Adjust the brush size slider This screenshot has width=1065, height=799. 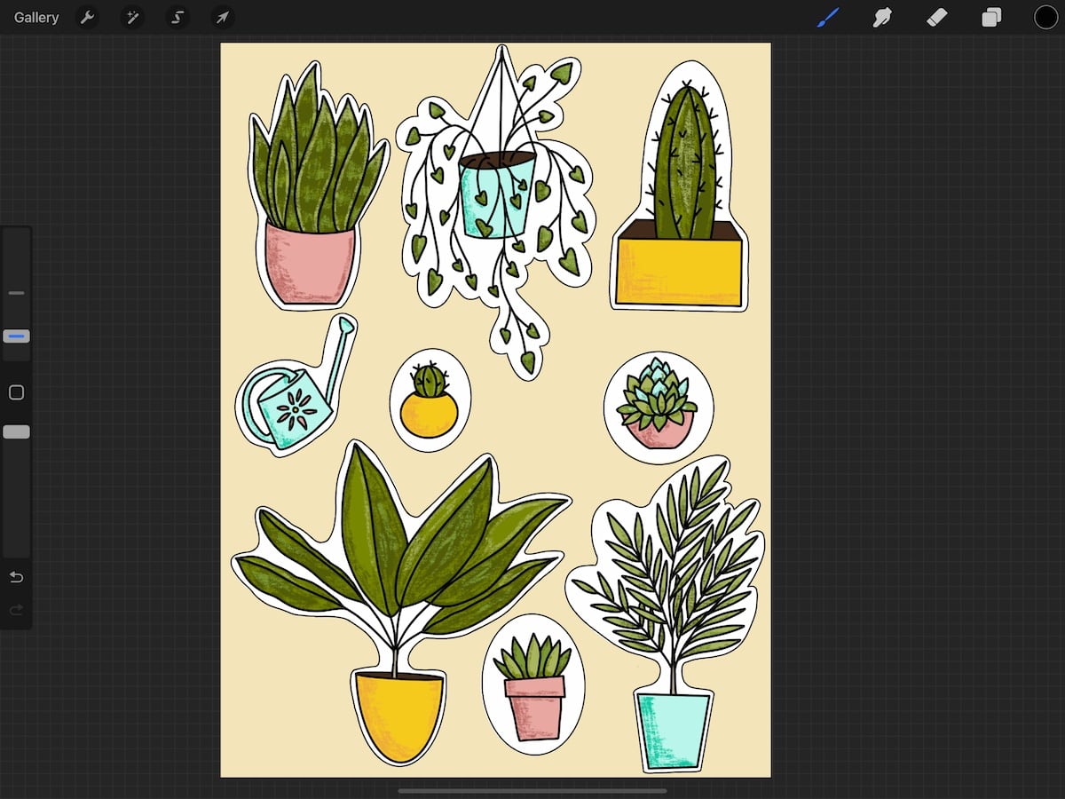click(x=15, y=336)
